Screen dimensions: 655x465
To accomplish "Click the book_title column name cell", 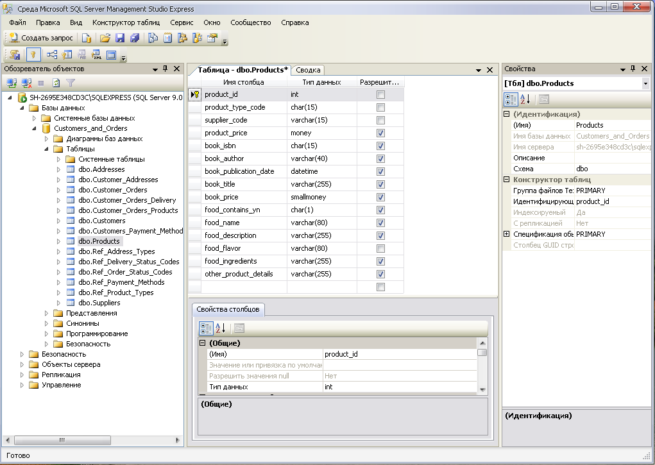I will pyautogui.click(x=220, y=184).
